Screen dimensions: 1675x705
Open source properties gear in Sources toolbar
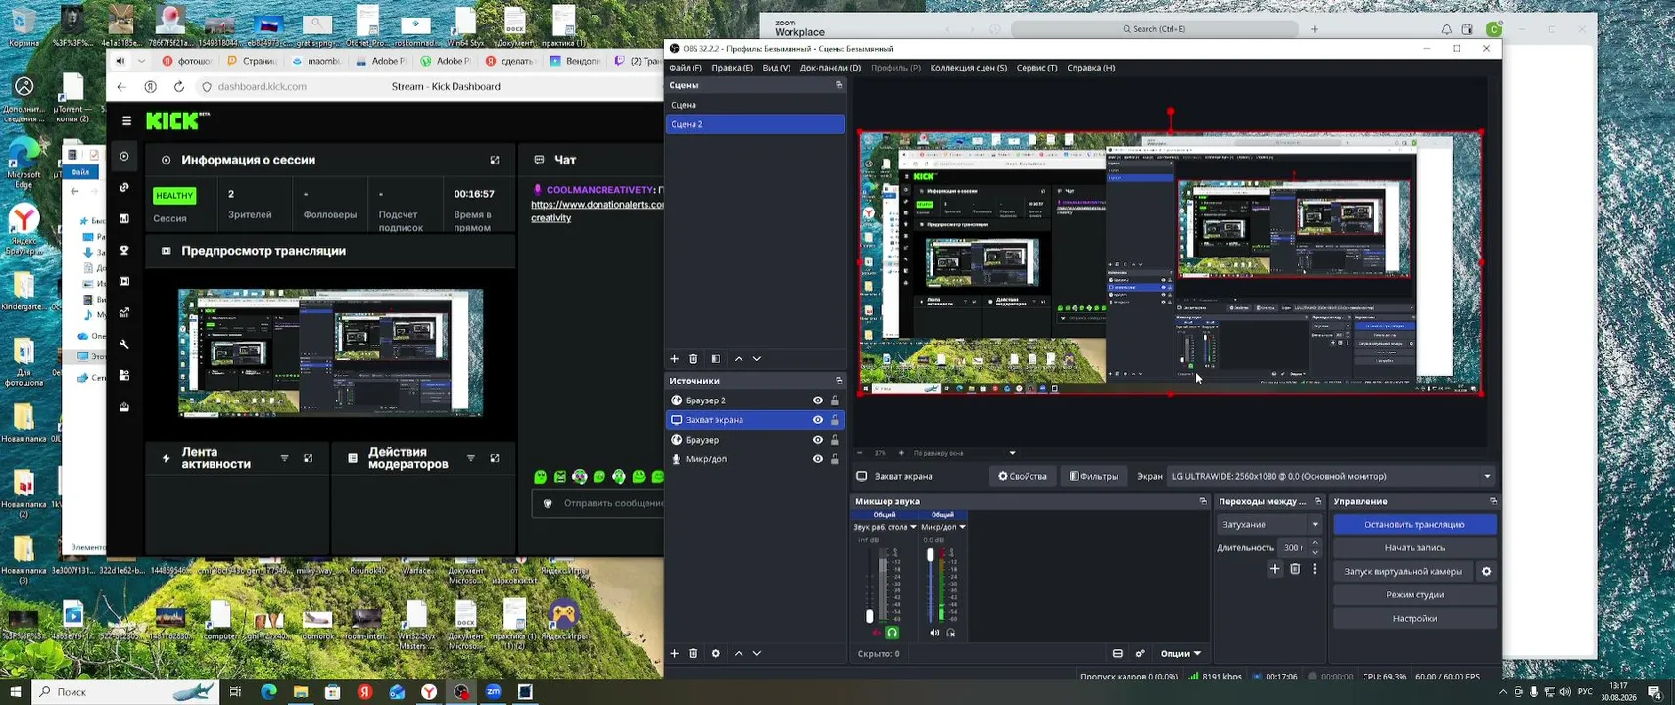tap(716, 653)
